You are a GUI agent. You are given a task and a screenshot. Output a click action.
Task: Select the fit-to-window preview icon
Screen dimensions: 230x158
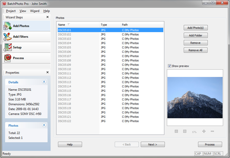[176, 131]
